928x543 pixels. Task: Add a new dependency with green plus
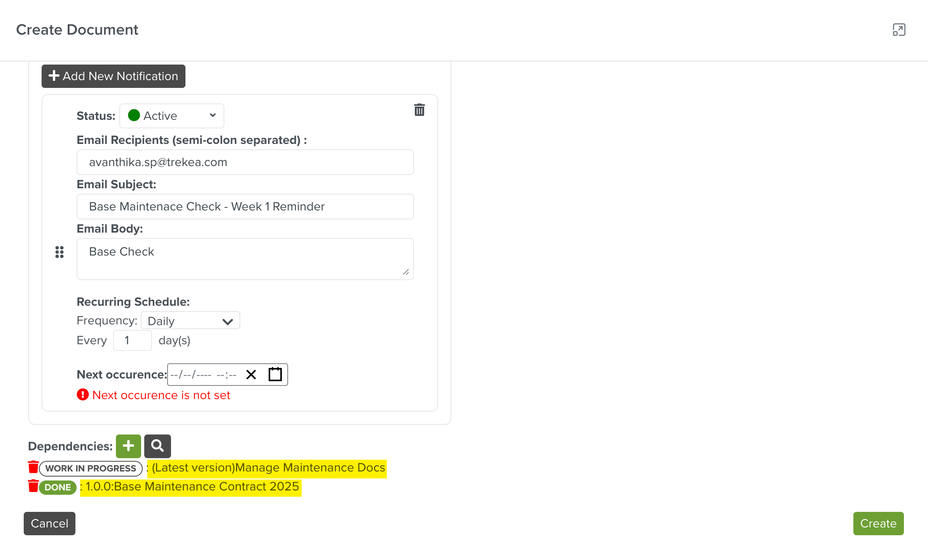pos(128,446)
